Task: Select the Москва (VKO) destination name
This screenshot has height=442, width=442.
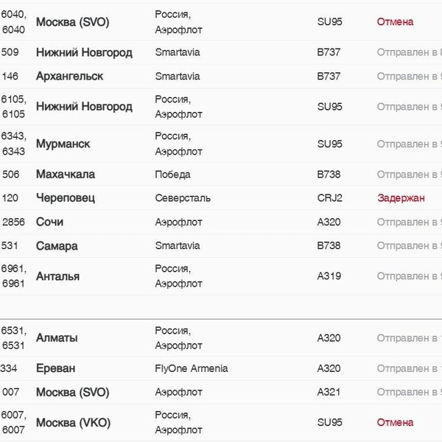Action: coord(73,423)
